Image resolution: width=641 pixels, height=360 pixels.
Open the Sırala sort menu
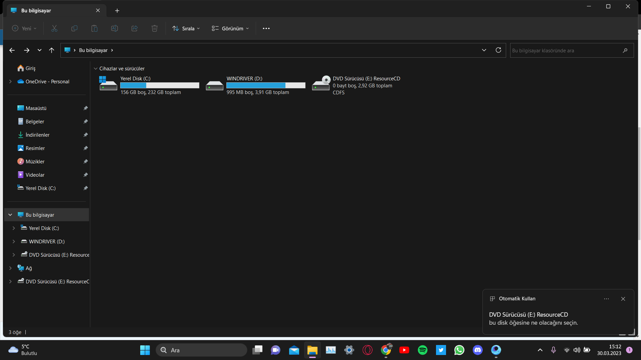pos(186,28)
